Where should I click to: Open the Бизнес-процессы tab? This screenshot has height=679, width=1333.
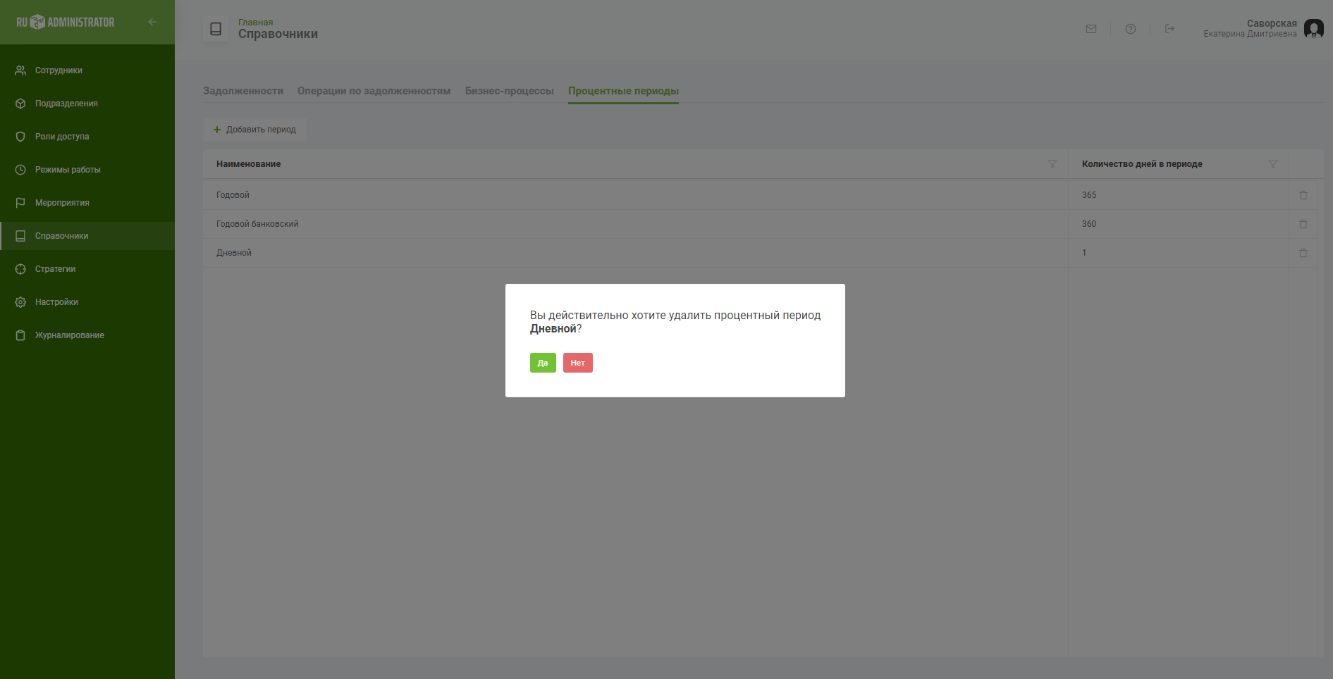[509, 91]
